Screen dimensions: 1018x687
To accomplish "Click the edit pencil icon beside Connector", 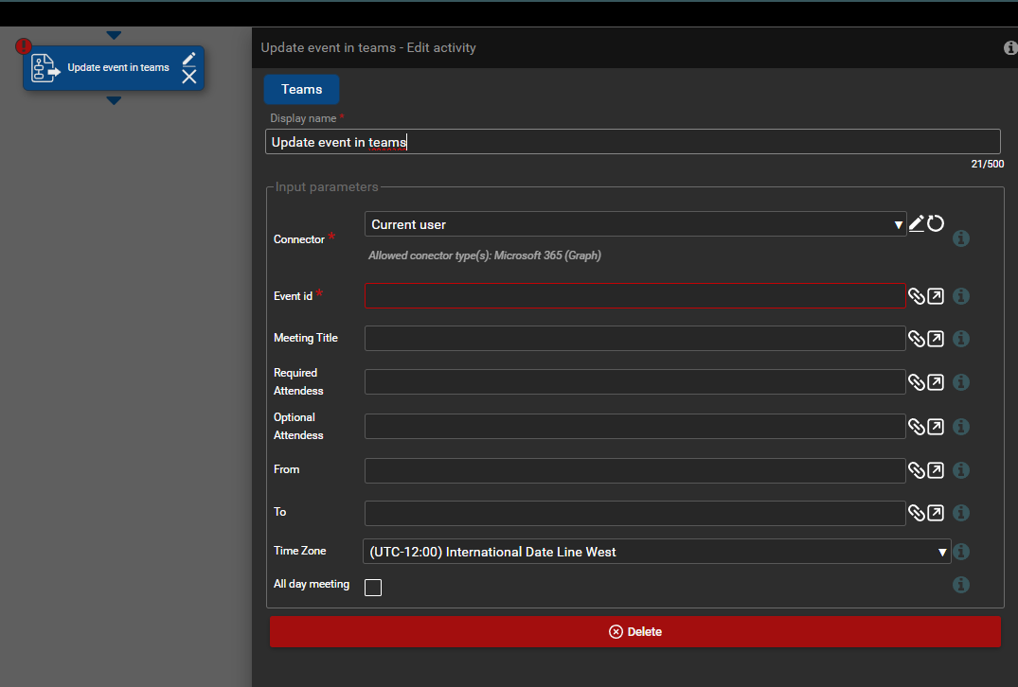I will tap(916, 223).
